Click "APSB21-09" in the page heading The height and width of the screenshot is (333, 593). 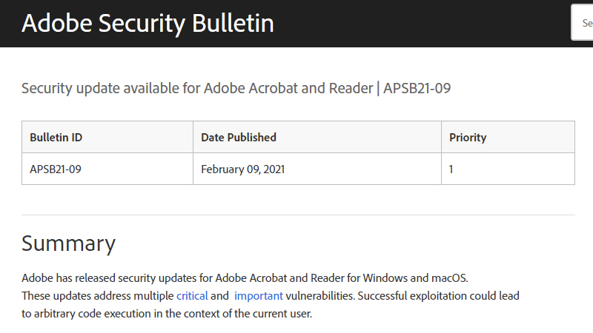417,89
